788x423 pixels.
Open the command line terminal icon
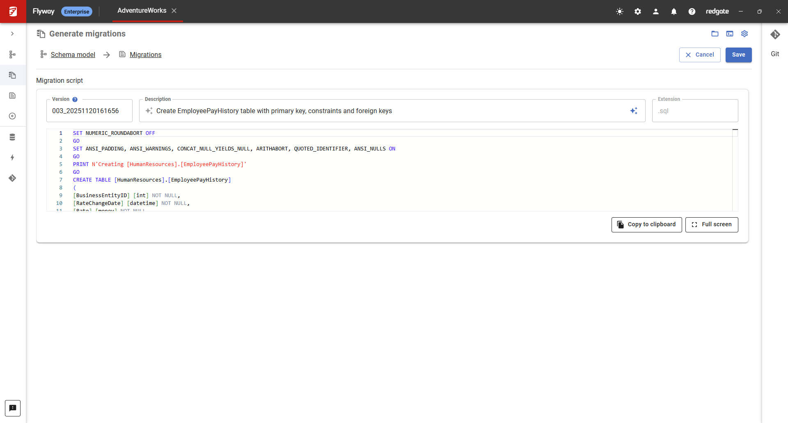click(x=730, y=34)
